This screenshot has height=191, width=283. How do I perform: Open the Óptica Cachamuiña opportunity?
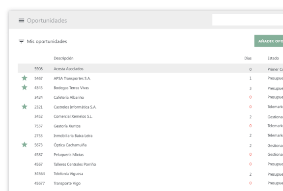(x=70, y=145)
